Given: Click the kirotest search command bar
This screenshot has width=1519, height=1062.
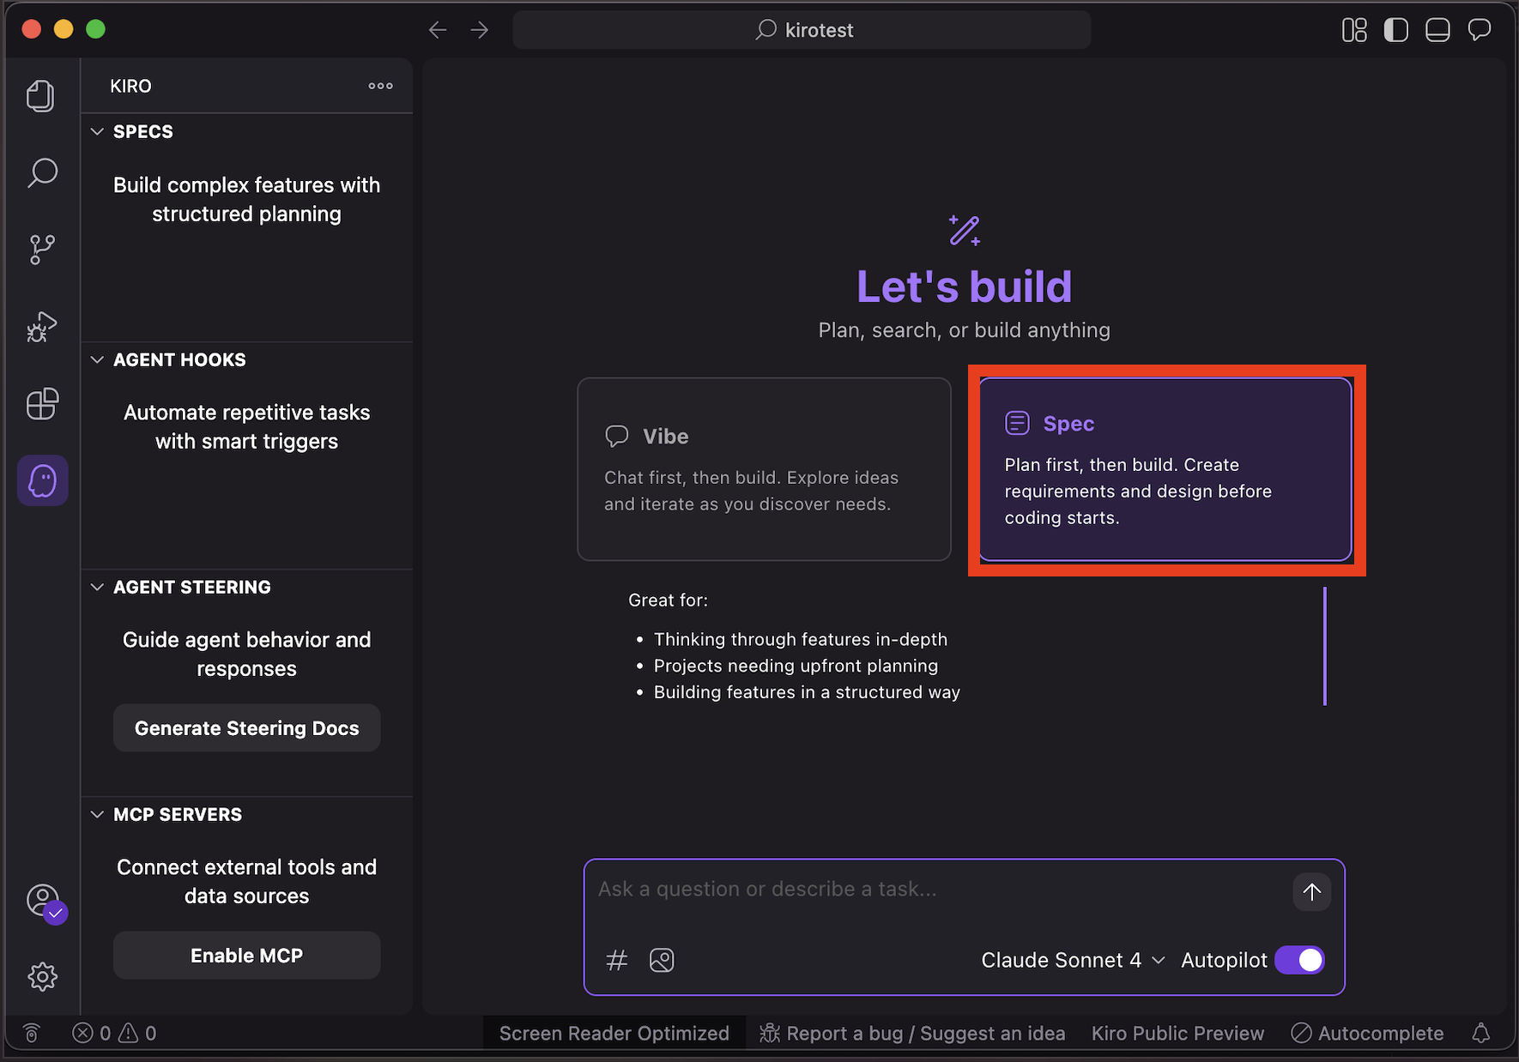Looking at the screenshot, I should [802, 30].
